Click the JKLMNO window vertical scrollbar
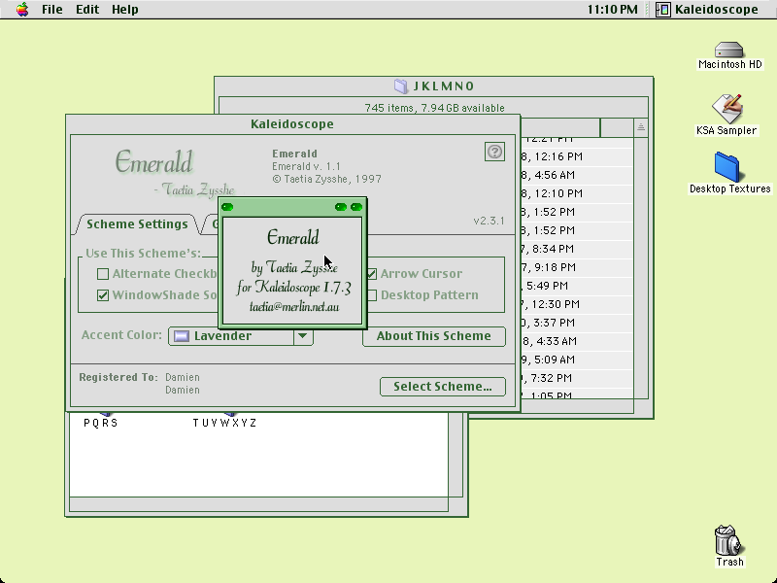Image resolution: width=777 pixels, height=583 pixels. coord(641,268)
